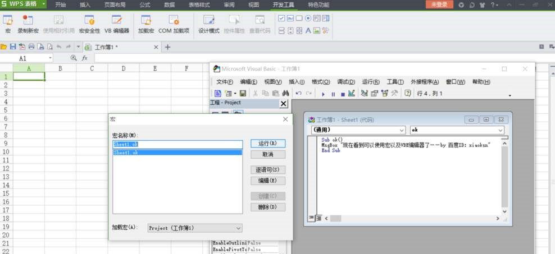The width and height of the screenshot is (555, 254).
Task: Open 宏安全性 macro security settings
Action: 89,24
